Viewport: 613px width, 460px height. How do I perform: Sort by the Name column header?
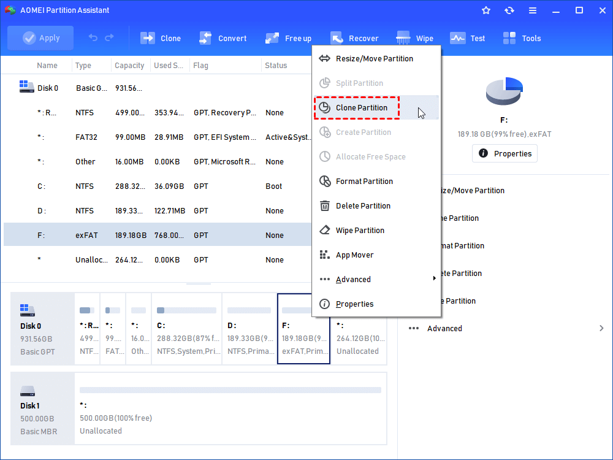click(47, 66)
